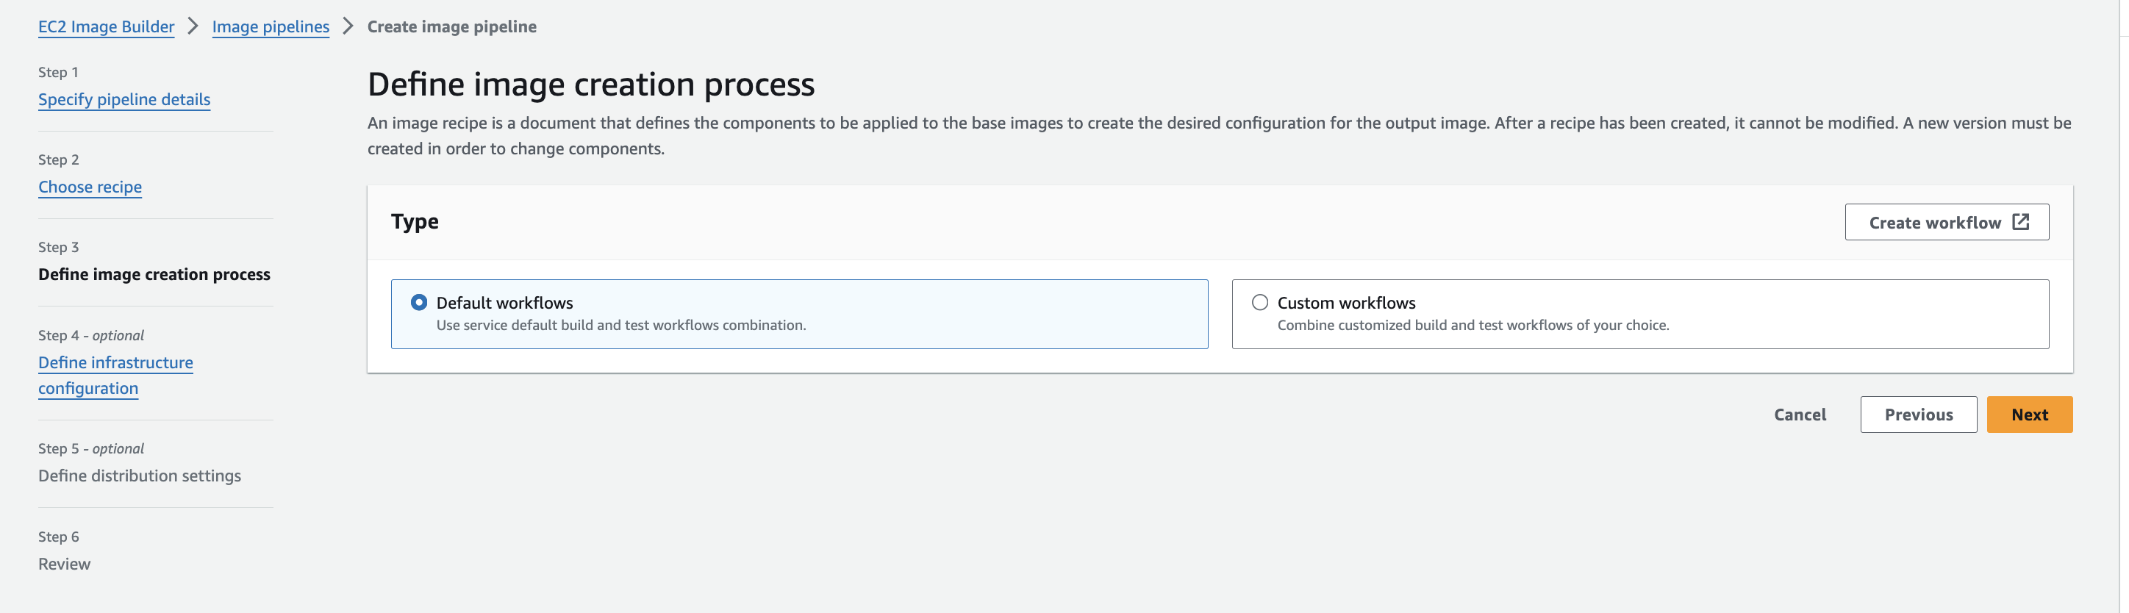This screenshot has height=613, width=2129.
Task: Cancel the image pipeline creation
Action: 1799,415
